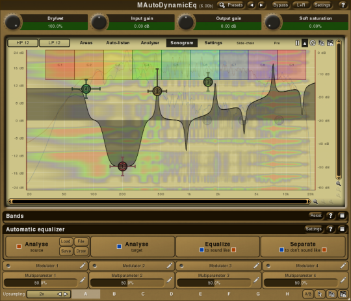Click the Soft saturation knob
Viewport: 351px width, 301px height.
[272, 22]
